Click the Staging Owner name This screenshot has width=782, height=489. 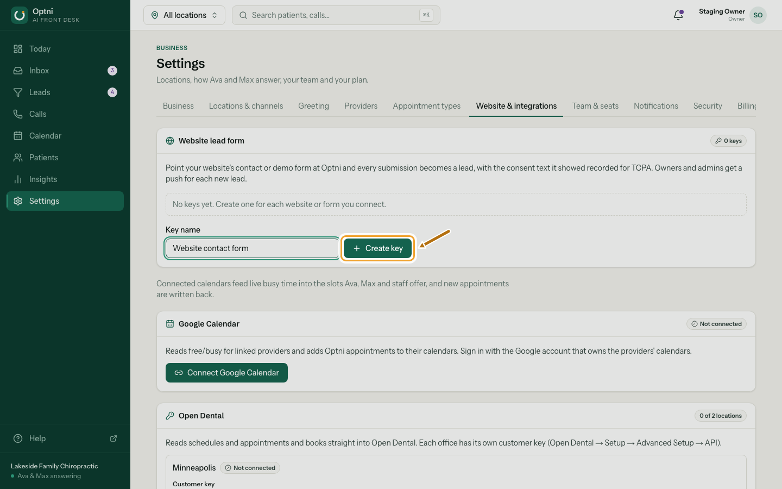(722, 11)
